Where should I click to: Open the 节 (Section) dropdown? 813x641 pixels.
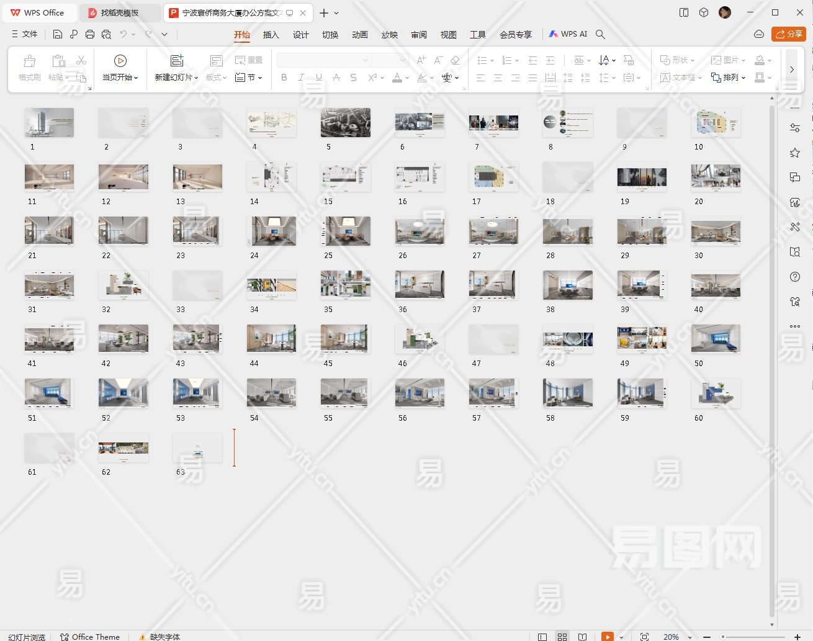tap(259, 78)
